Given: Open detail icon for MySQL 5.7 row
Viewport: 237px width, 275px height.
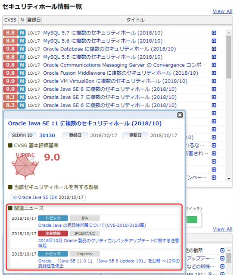Looking at the screenshot, I should pyautogui.click(x=214, y=33).
